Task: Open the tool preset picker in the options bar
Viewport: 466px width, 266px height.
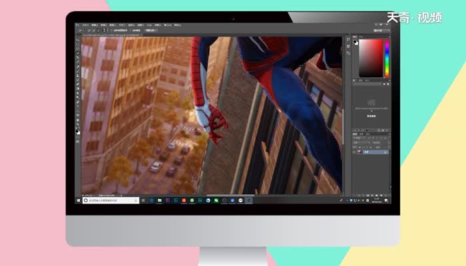Action: click(81, 31)
